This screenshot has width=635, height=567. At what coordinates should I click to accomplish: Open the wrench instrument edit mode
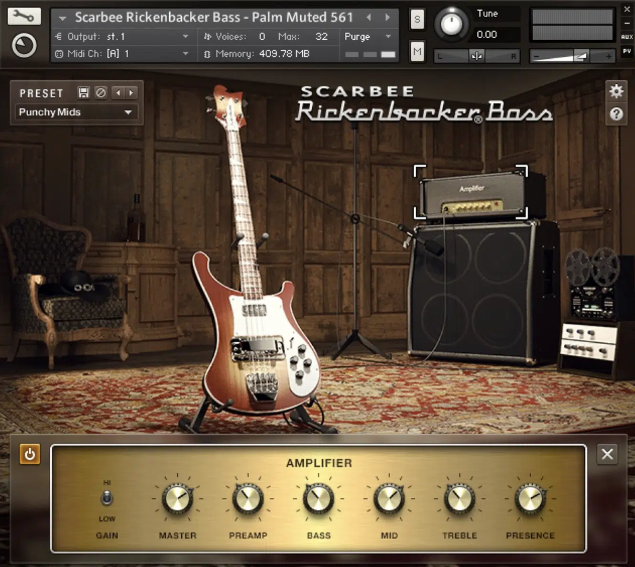click(24, 16)
